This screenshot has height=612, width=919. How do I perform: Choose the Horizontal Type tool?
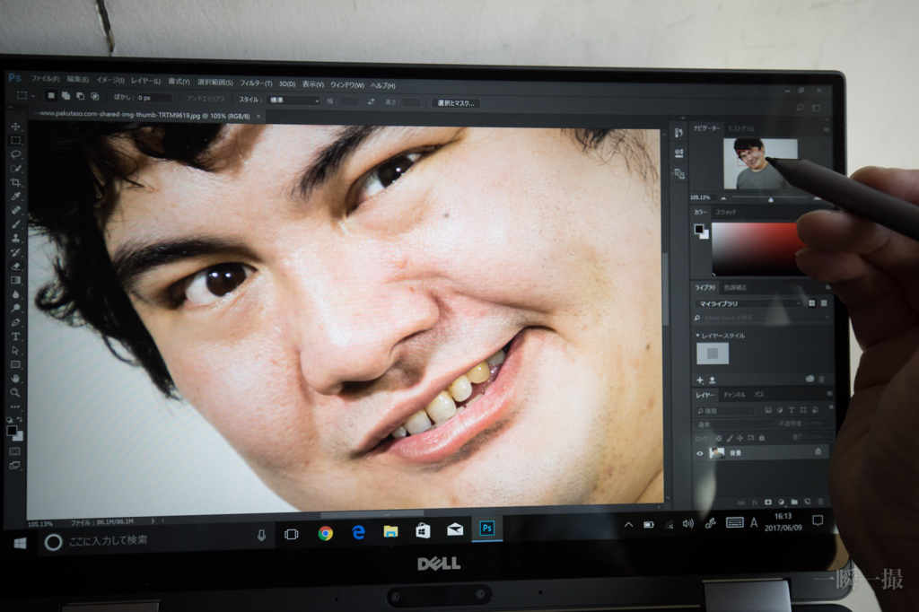tap(16, 337)
